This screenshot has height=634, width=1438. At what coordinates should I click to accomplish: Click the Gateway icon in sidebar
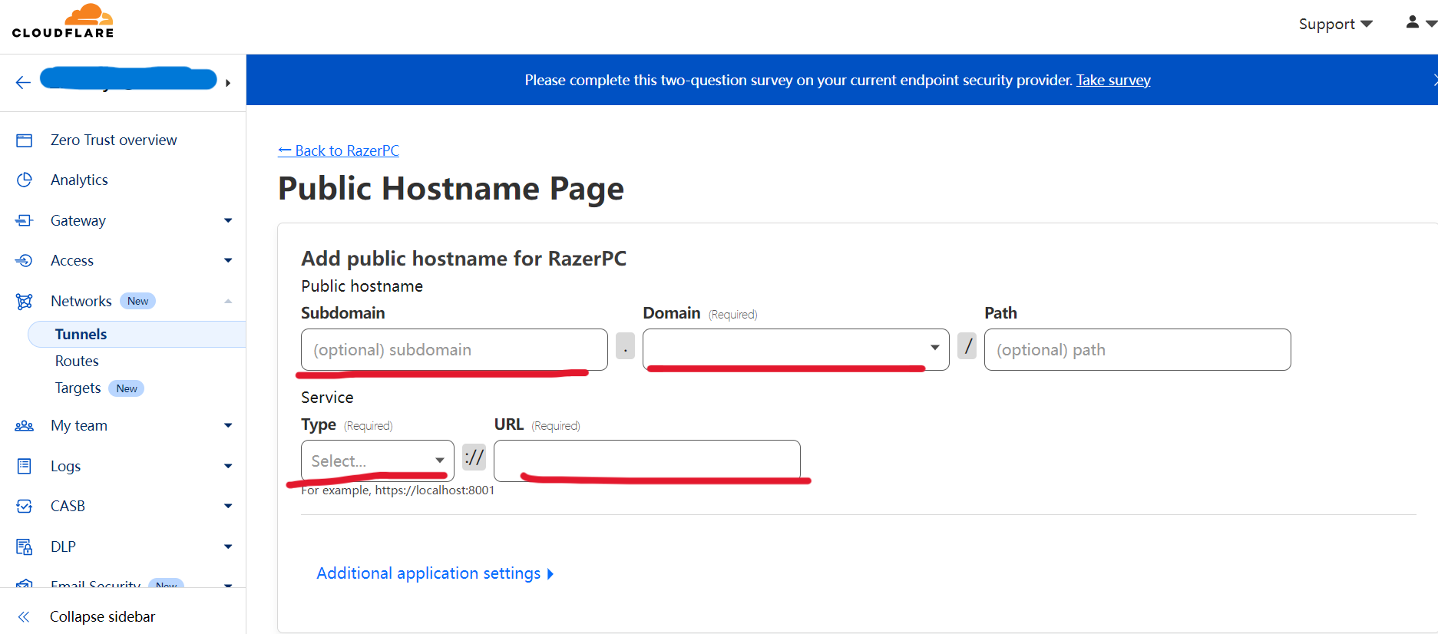(25, 220)
